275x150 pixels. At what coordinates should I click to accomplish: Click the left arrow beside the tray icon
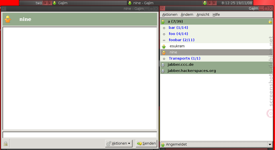[209, 3]
